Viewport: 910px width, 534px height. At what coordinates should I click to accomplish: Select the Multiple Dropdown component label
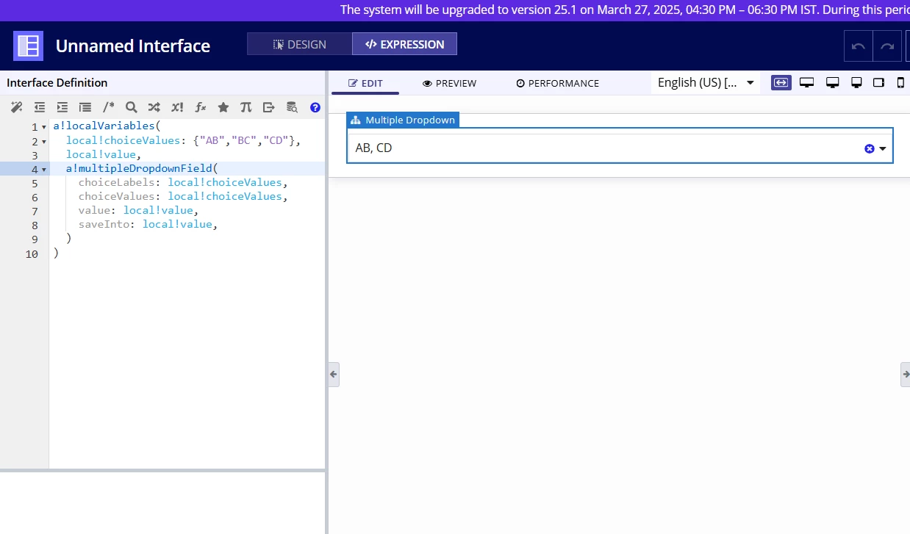pos(403,120)
